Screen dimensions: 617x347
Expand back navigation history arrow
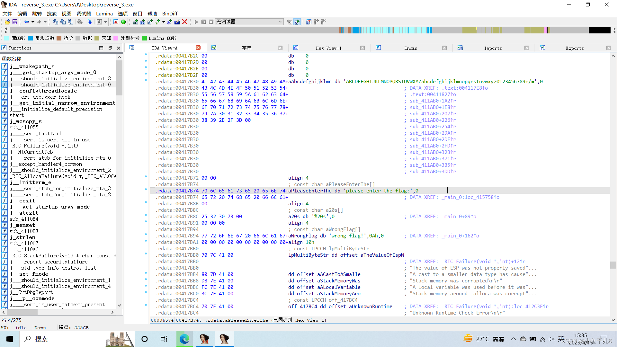[33, 22]
